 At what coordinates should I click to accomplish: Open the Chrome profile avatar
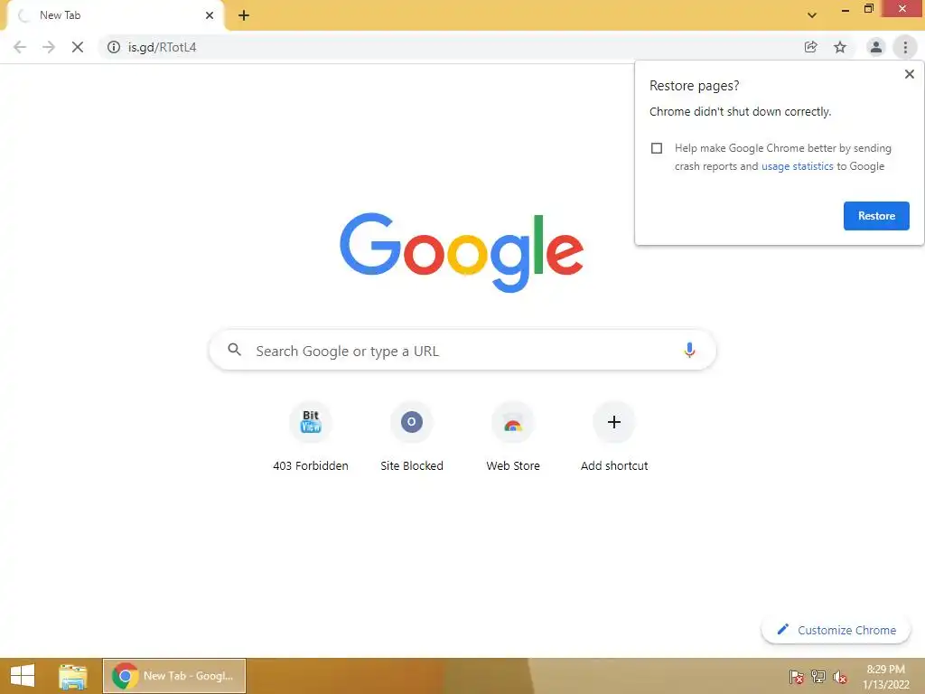click(x=876, y=47)
